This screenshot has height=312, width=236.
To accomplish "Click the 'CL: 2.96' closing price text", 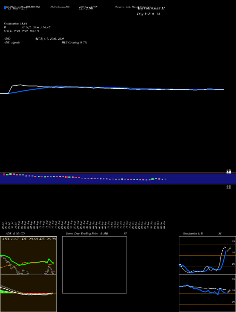I will pos(86,9).
